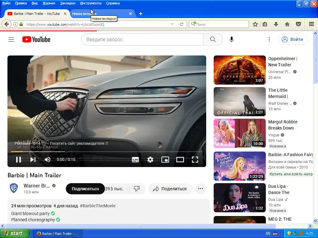The width and height of the screenshot is (318, 238).
Task: Enter fullscreen mode
Action: point(195,160)
